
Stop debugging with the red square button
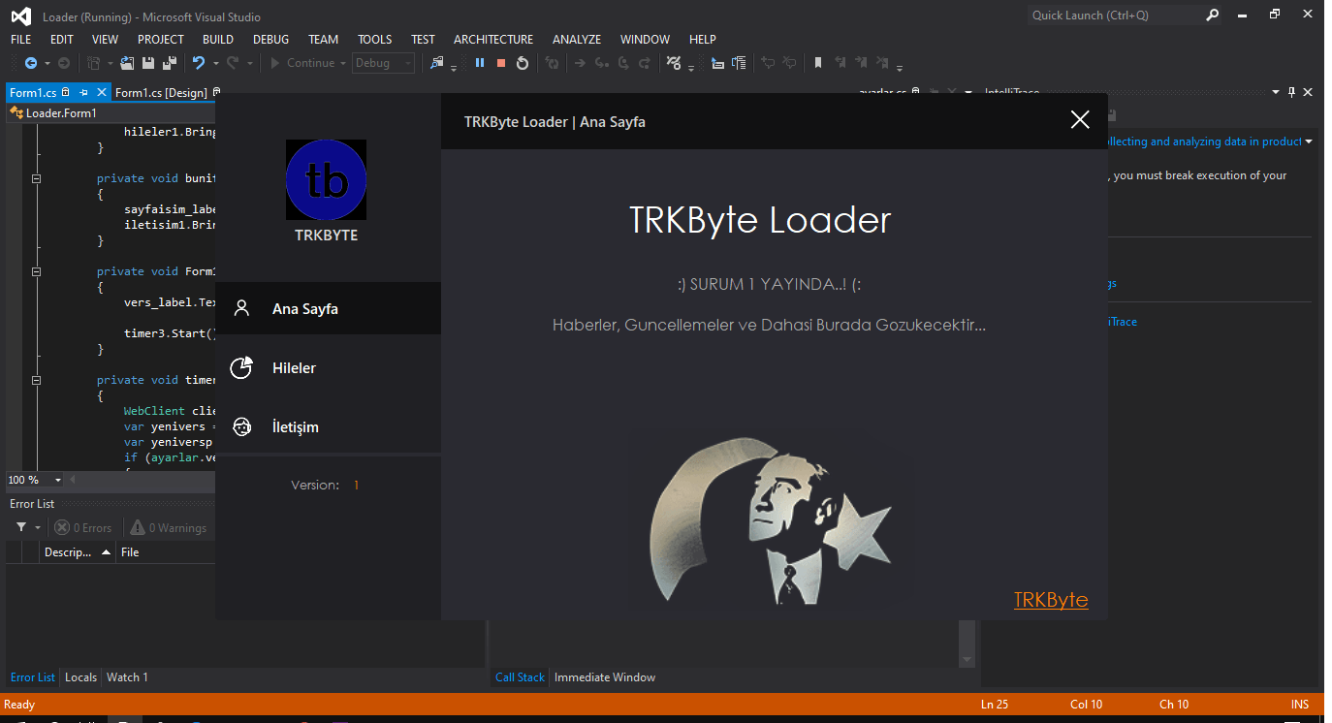501,63
